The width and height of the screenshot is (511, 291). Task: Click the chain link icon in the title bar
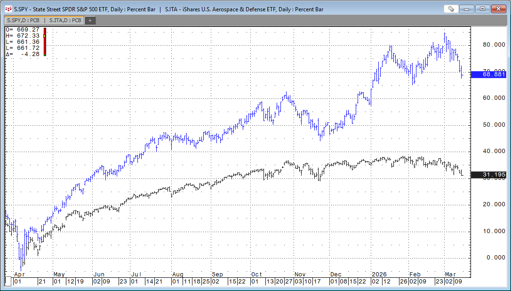pyautogui.click(x=451, y=8)
